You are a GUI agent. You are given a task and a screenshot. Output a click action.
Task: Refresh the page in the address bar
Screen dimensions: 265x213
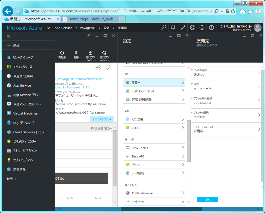(233, 11)
